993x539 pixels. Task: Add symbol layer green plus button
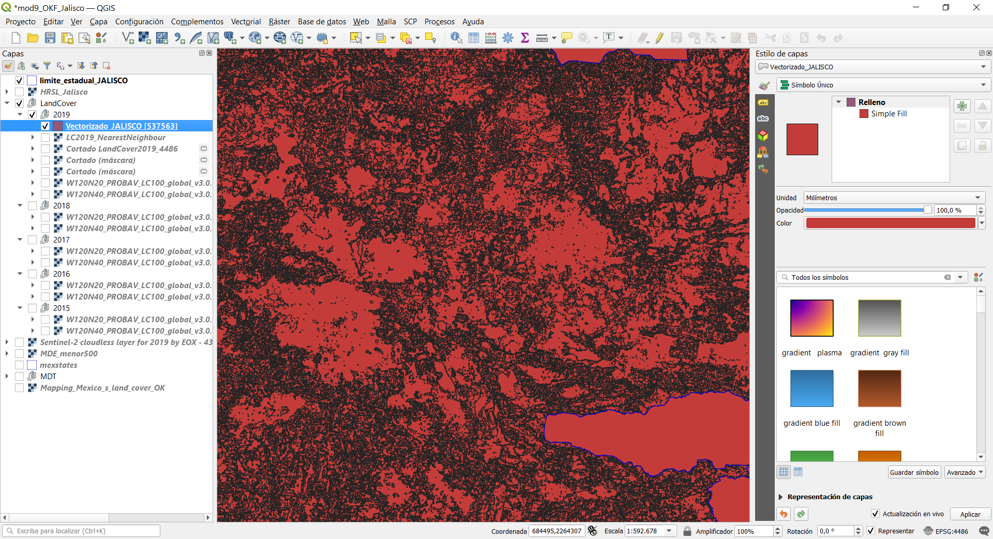point(962,106)
